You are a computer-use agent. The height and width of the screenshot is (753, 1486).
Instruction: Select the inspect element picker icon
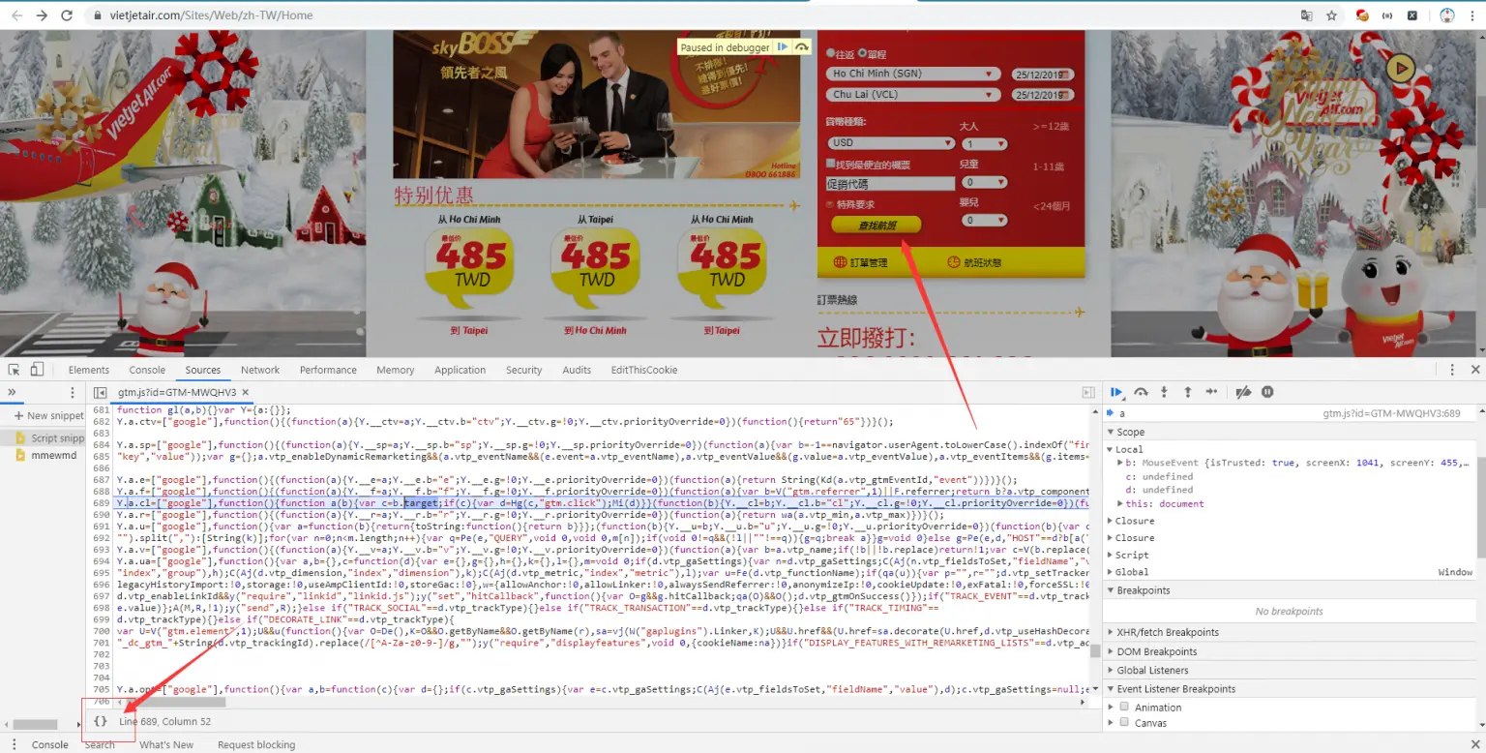coord(14,370)
